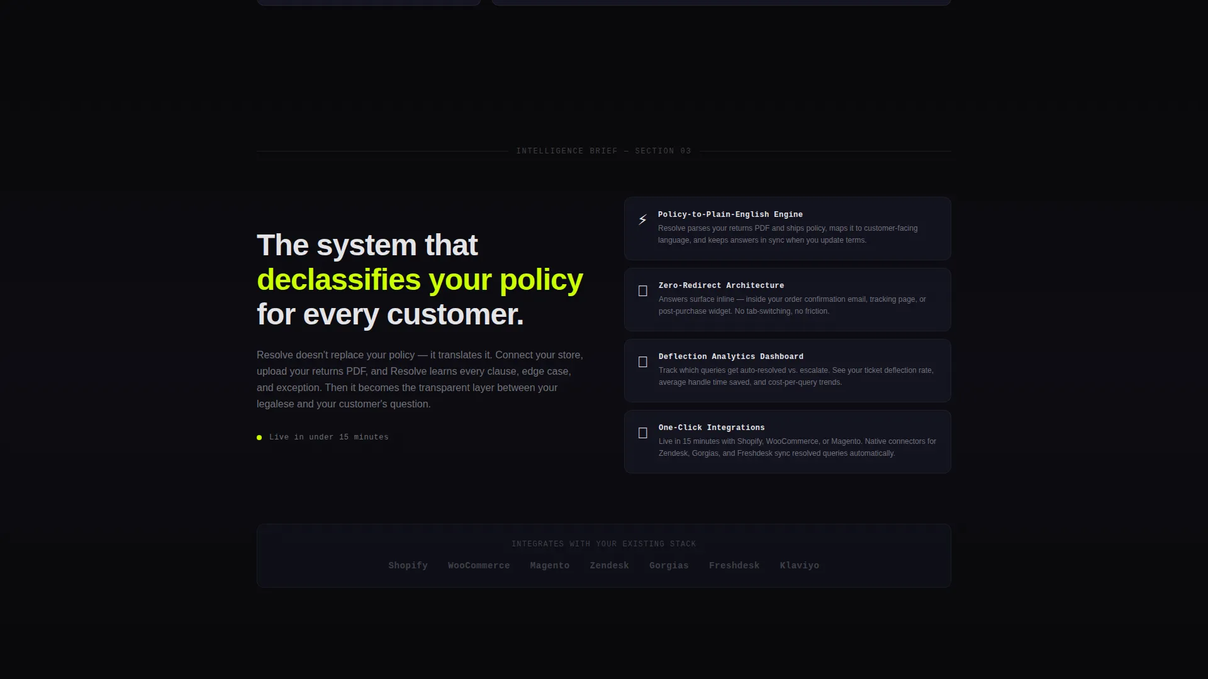This screenshot has width=1208, height=679.
Task: Click the description 'Live in 15 minutes with Shopify'
Action: [x=797, y=447]
